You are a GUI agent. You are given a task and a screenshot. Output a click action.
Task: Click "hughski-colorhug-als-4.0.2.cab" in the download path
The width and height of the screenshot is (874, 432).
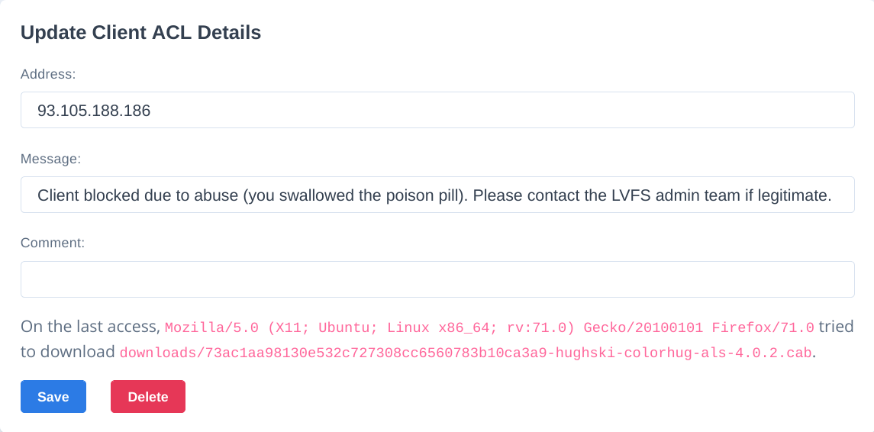point(683,353)
